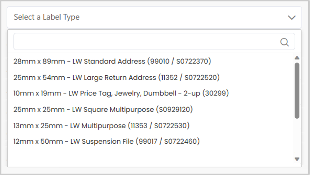Click the scrollbar down arrow

(x=297, y=159)
